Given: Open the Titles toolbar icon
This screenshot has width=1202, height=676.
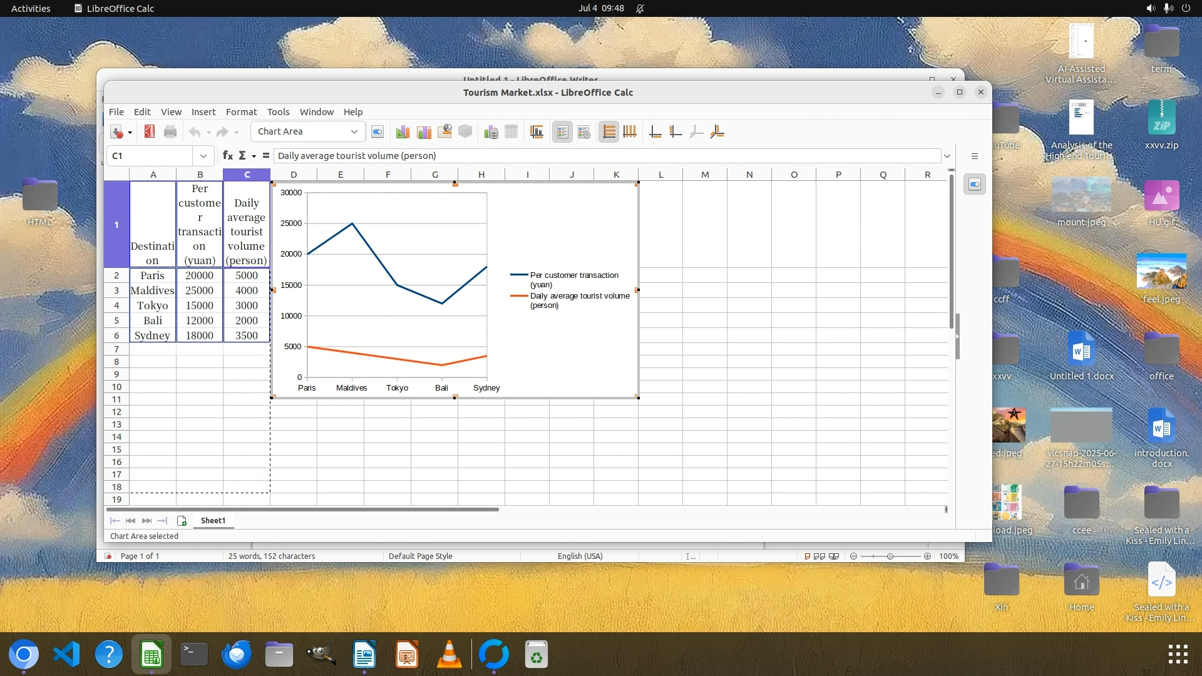Looking at the screenshot, I should (537, 131).
